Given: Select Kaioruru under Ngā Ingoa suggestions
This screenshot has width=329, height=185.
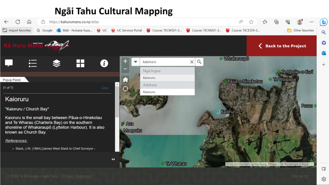Looking at the screenshot, I should [167, 78].
